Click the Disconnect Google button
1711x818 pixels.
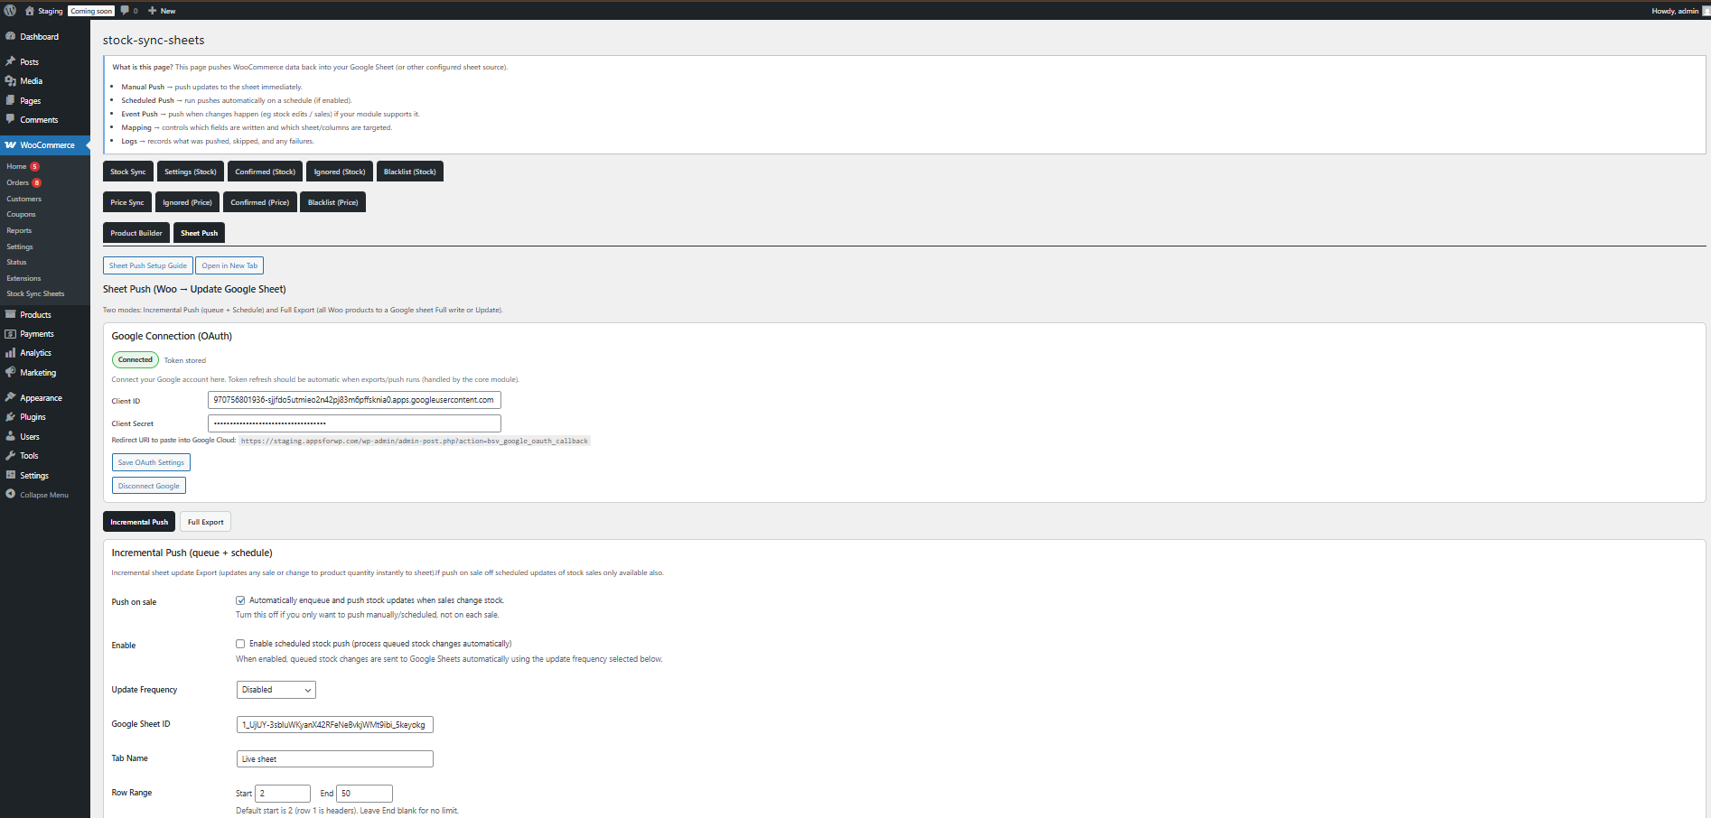(148, 485)
